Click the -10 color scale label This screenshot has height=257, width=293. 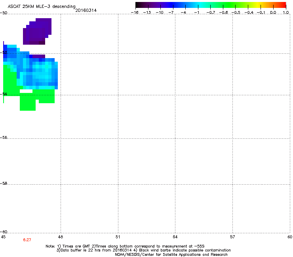pos(160,13)
